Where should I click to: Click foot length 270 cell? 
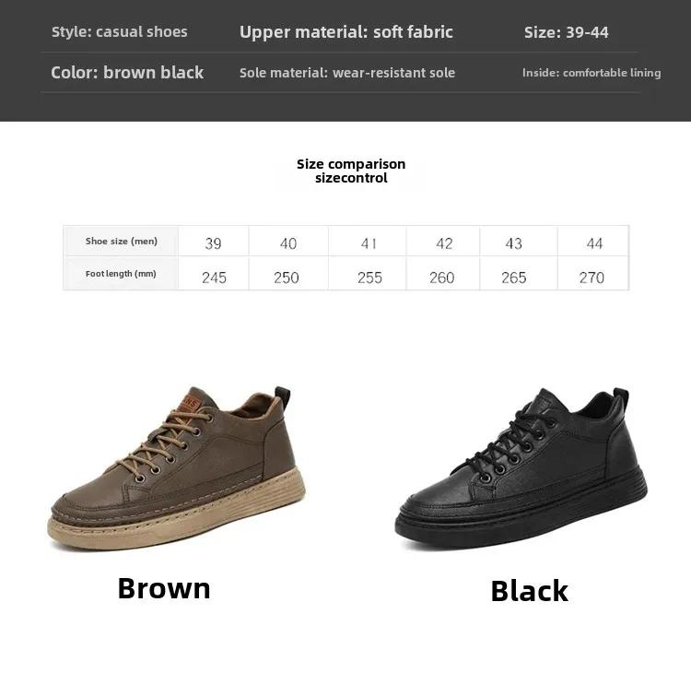pyautogui.click(x=593, y=274)
